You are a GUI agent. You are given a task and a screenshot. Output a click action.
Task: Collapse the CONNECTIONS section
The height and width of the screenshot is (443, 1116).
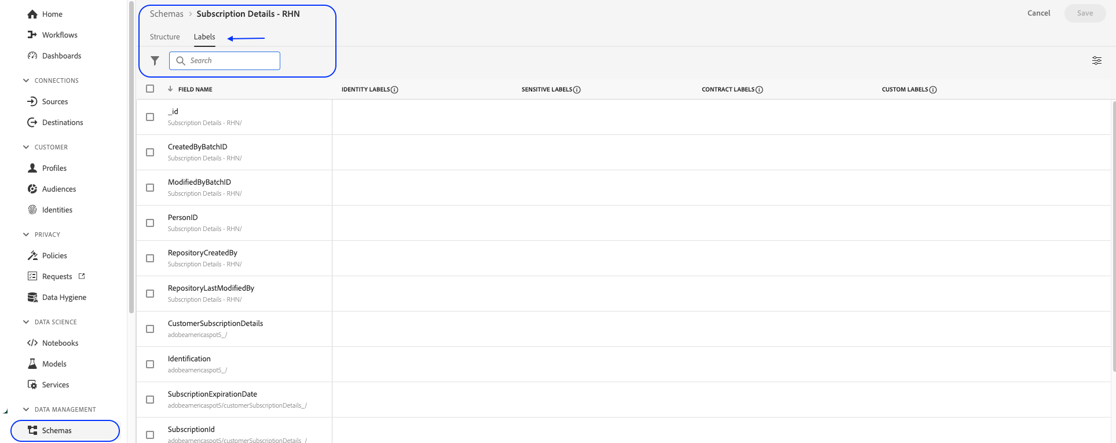[26, 80]
